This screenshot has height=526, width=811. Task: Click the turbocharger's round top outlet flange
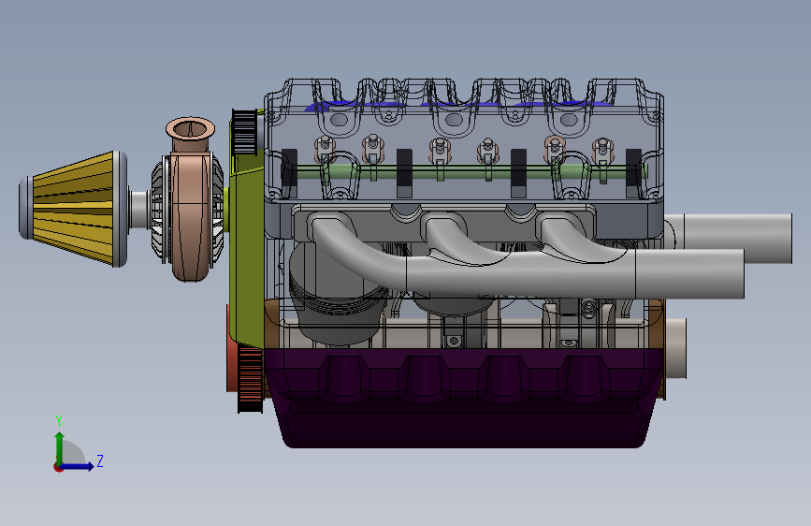[x=190, y=129]
